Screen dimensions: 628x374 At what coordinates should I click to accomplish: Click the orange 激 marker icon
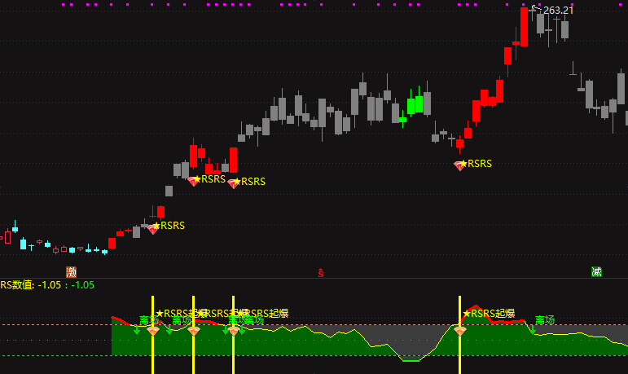tap(72, 272)
